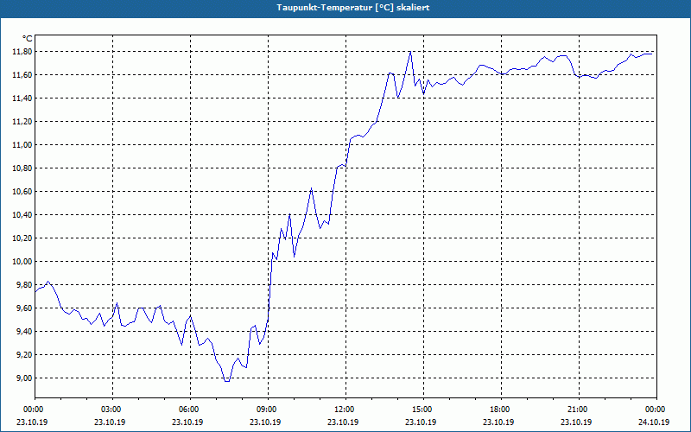Screen dimensions: 691x432
Task: Select the 11,60 y-axis value
Action: point(22,75)
